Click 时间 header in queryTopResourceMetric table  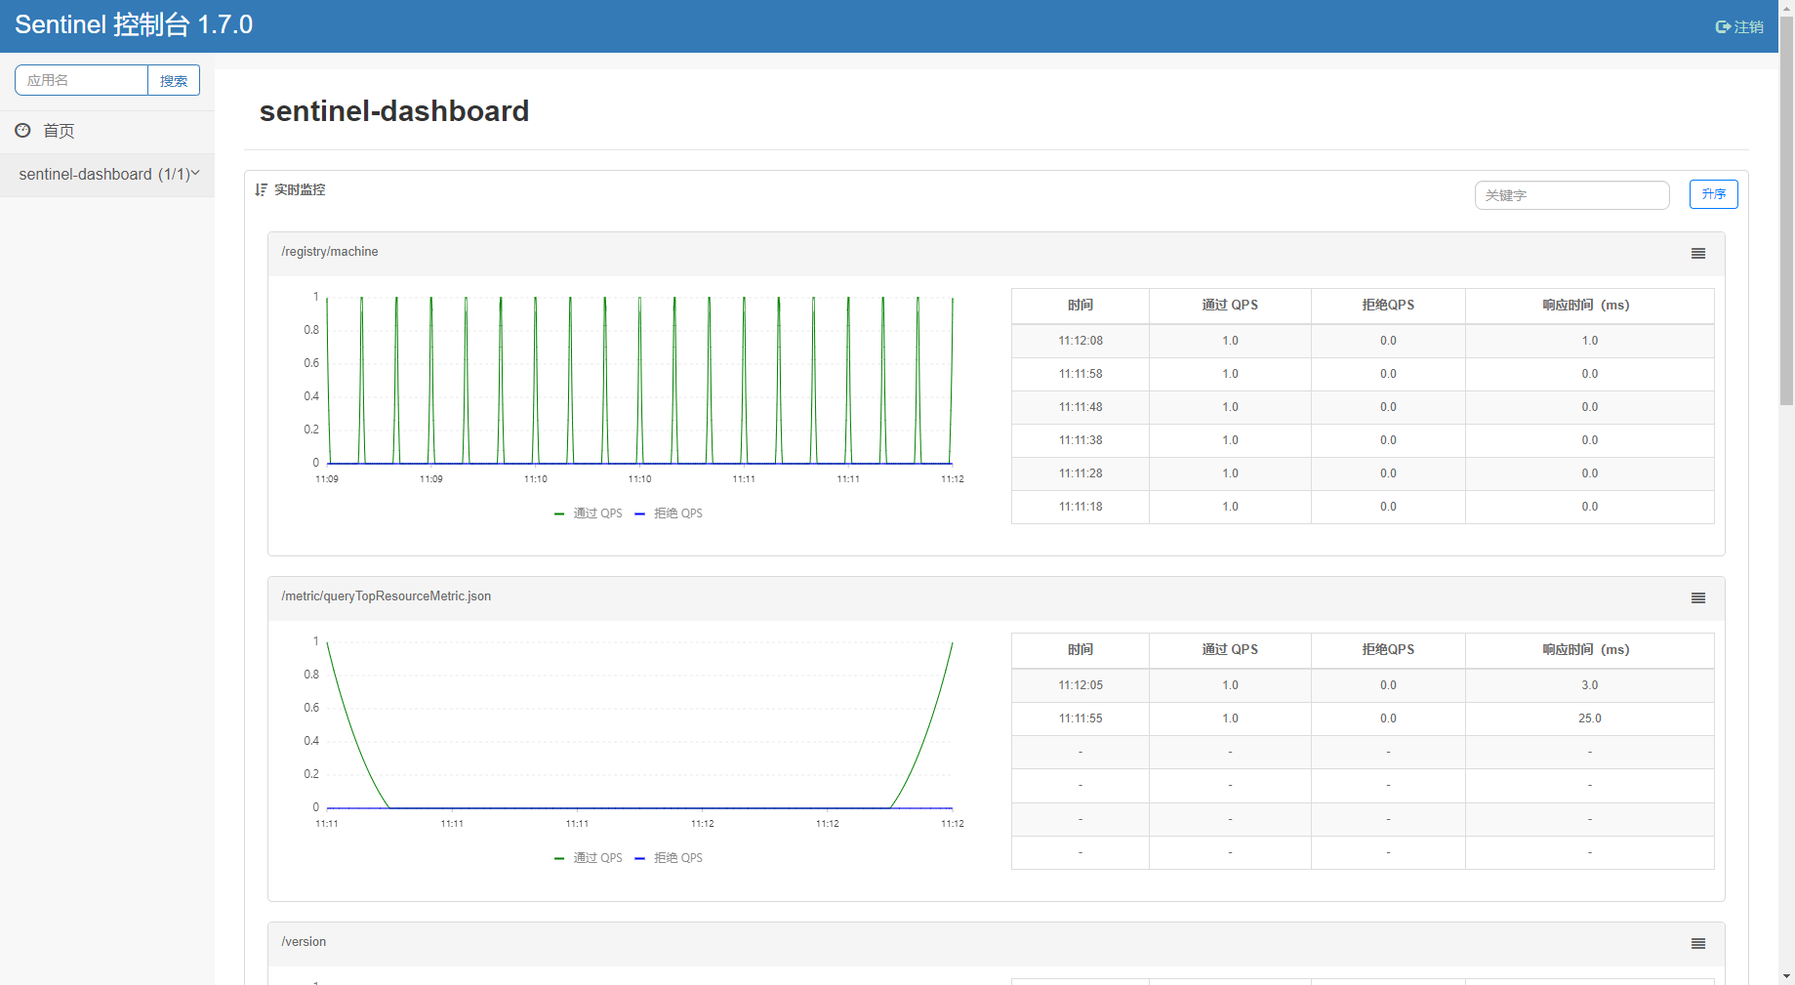[x=1081, y=650]
